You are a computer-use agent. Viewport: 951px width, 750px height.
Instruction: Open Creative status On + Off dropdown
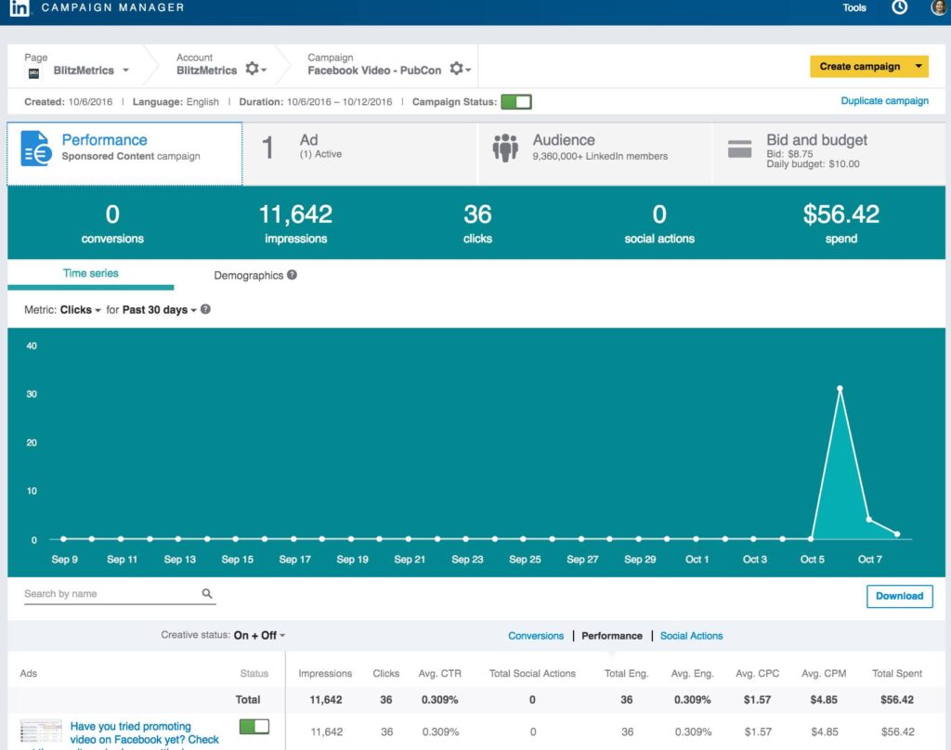[259, 636]
